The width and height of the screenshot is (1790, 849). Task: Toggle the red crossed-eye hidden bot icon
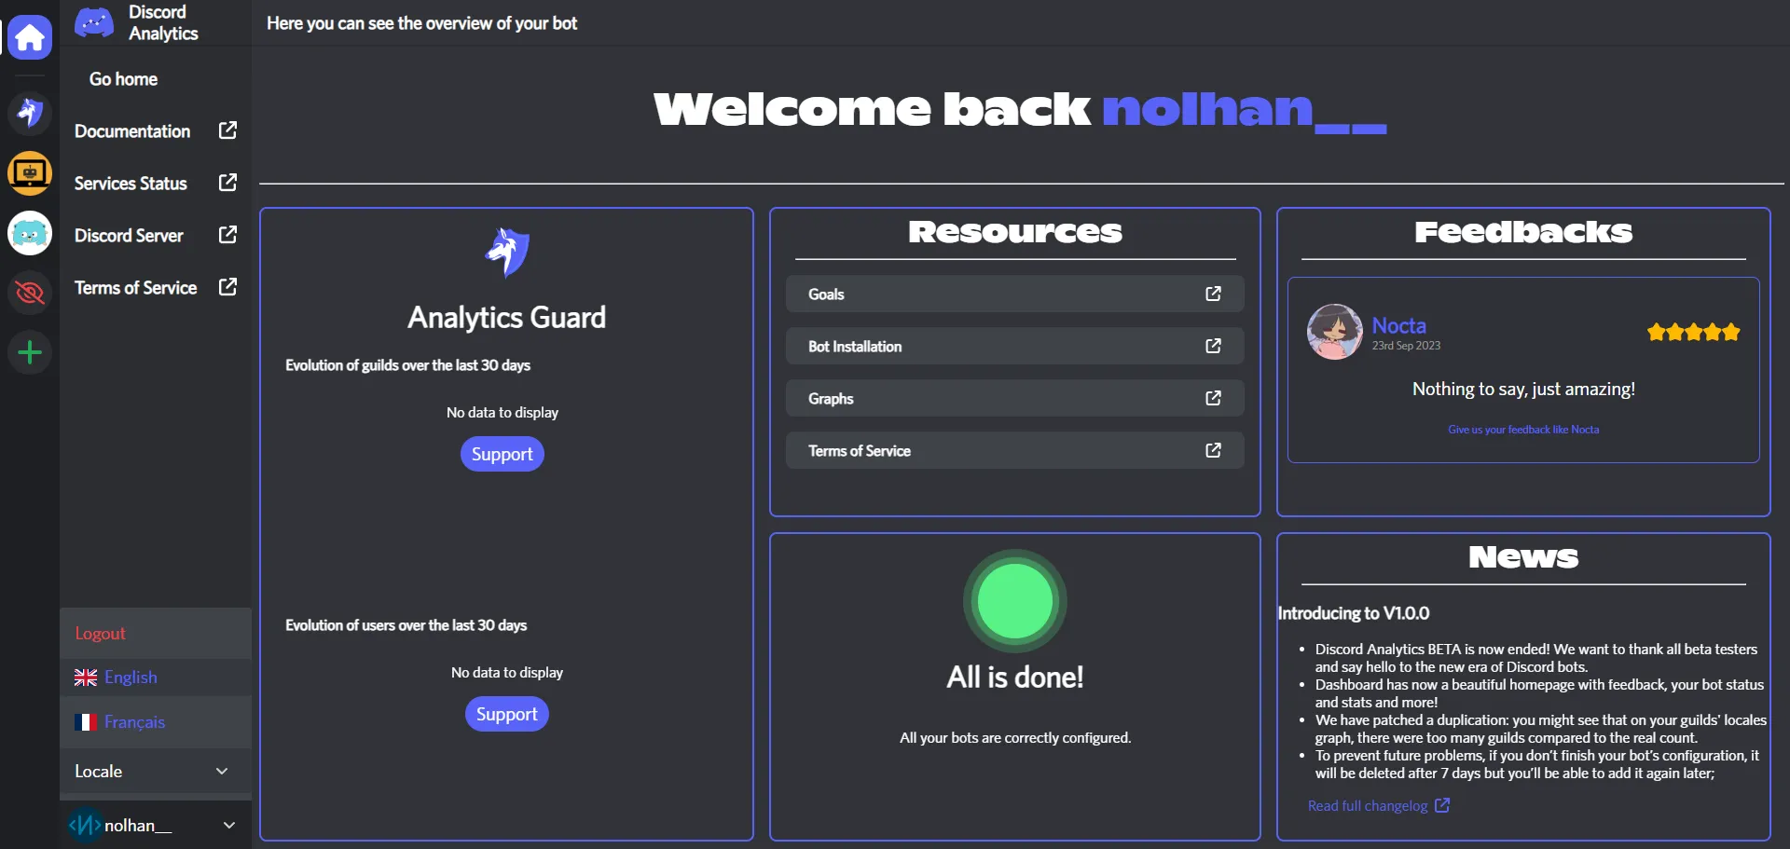[30, 293]
